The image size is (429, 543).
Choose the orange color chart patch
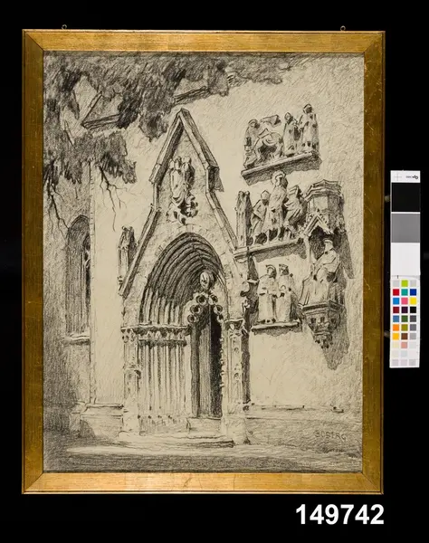396,328
